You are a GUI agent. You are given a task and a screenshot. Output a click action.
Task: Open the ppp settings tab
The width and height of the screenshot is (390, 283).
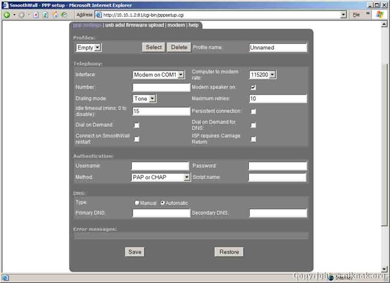coord(87,25)
